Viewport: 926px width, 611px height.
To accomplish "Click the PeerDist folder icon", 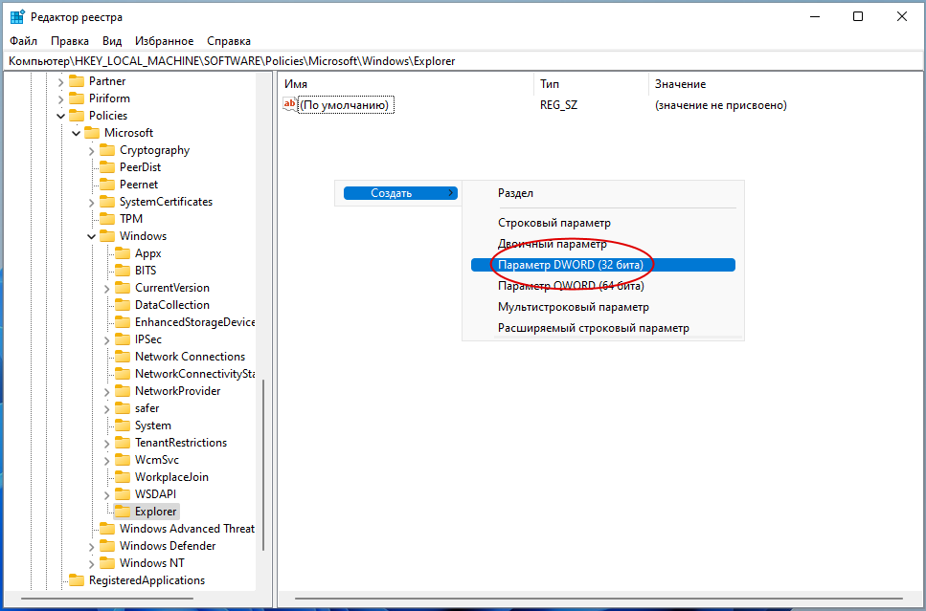I will [x=107, y=167].
